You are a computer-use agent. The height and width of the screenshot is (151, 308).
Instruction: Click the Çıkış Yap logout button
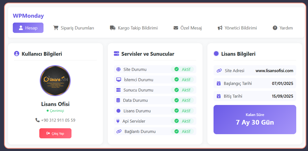click(x=55, y=133)
